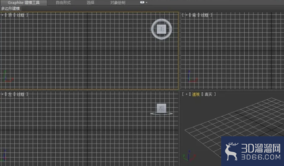Open the plus menu of the 左 viewport
This screenshot has height=166, width=284.
(x=3, y=94)
